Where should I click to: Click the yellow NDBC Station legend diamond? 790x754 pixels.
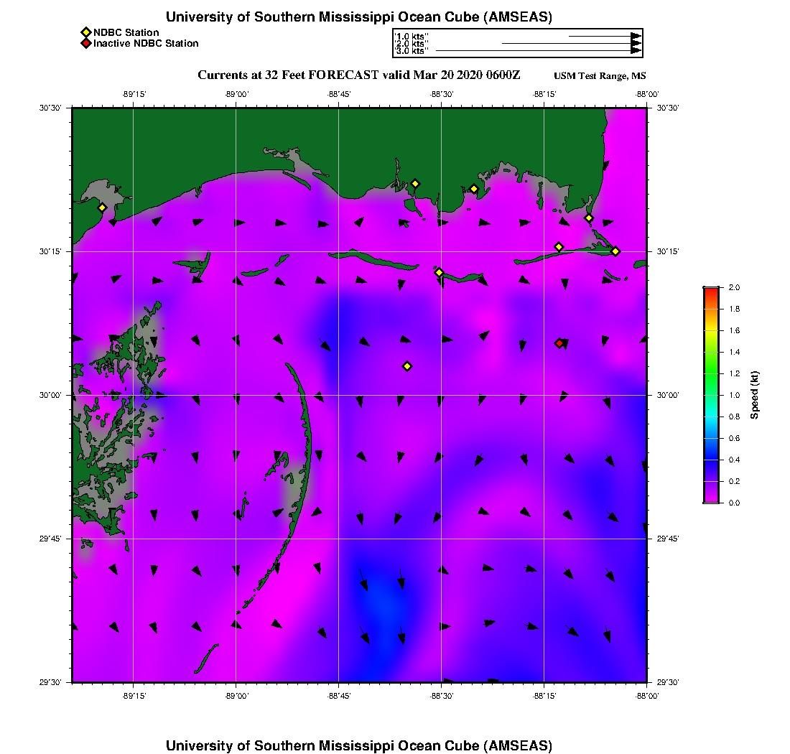85,32
